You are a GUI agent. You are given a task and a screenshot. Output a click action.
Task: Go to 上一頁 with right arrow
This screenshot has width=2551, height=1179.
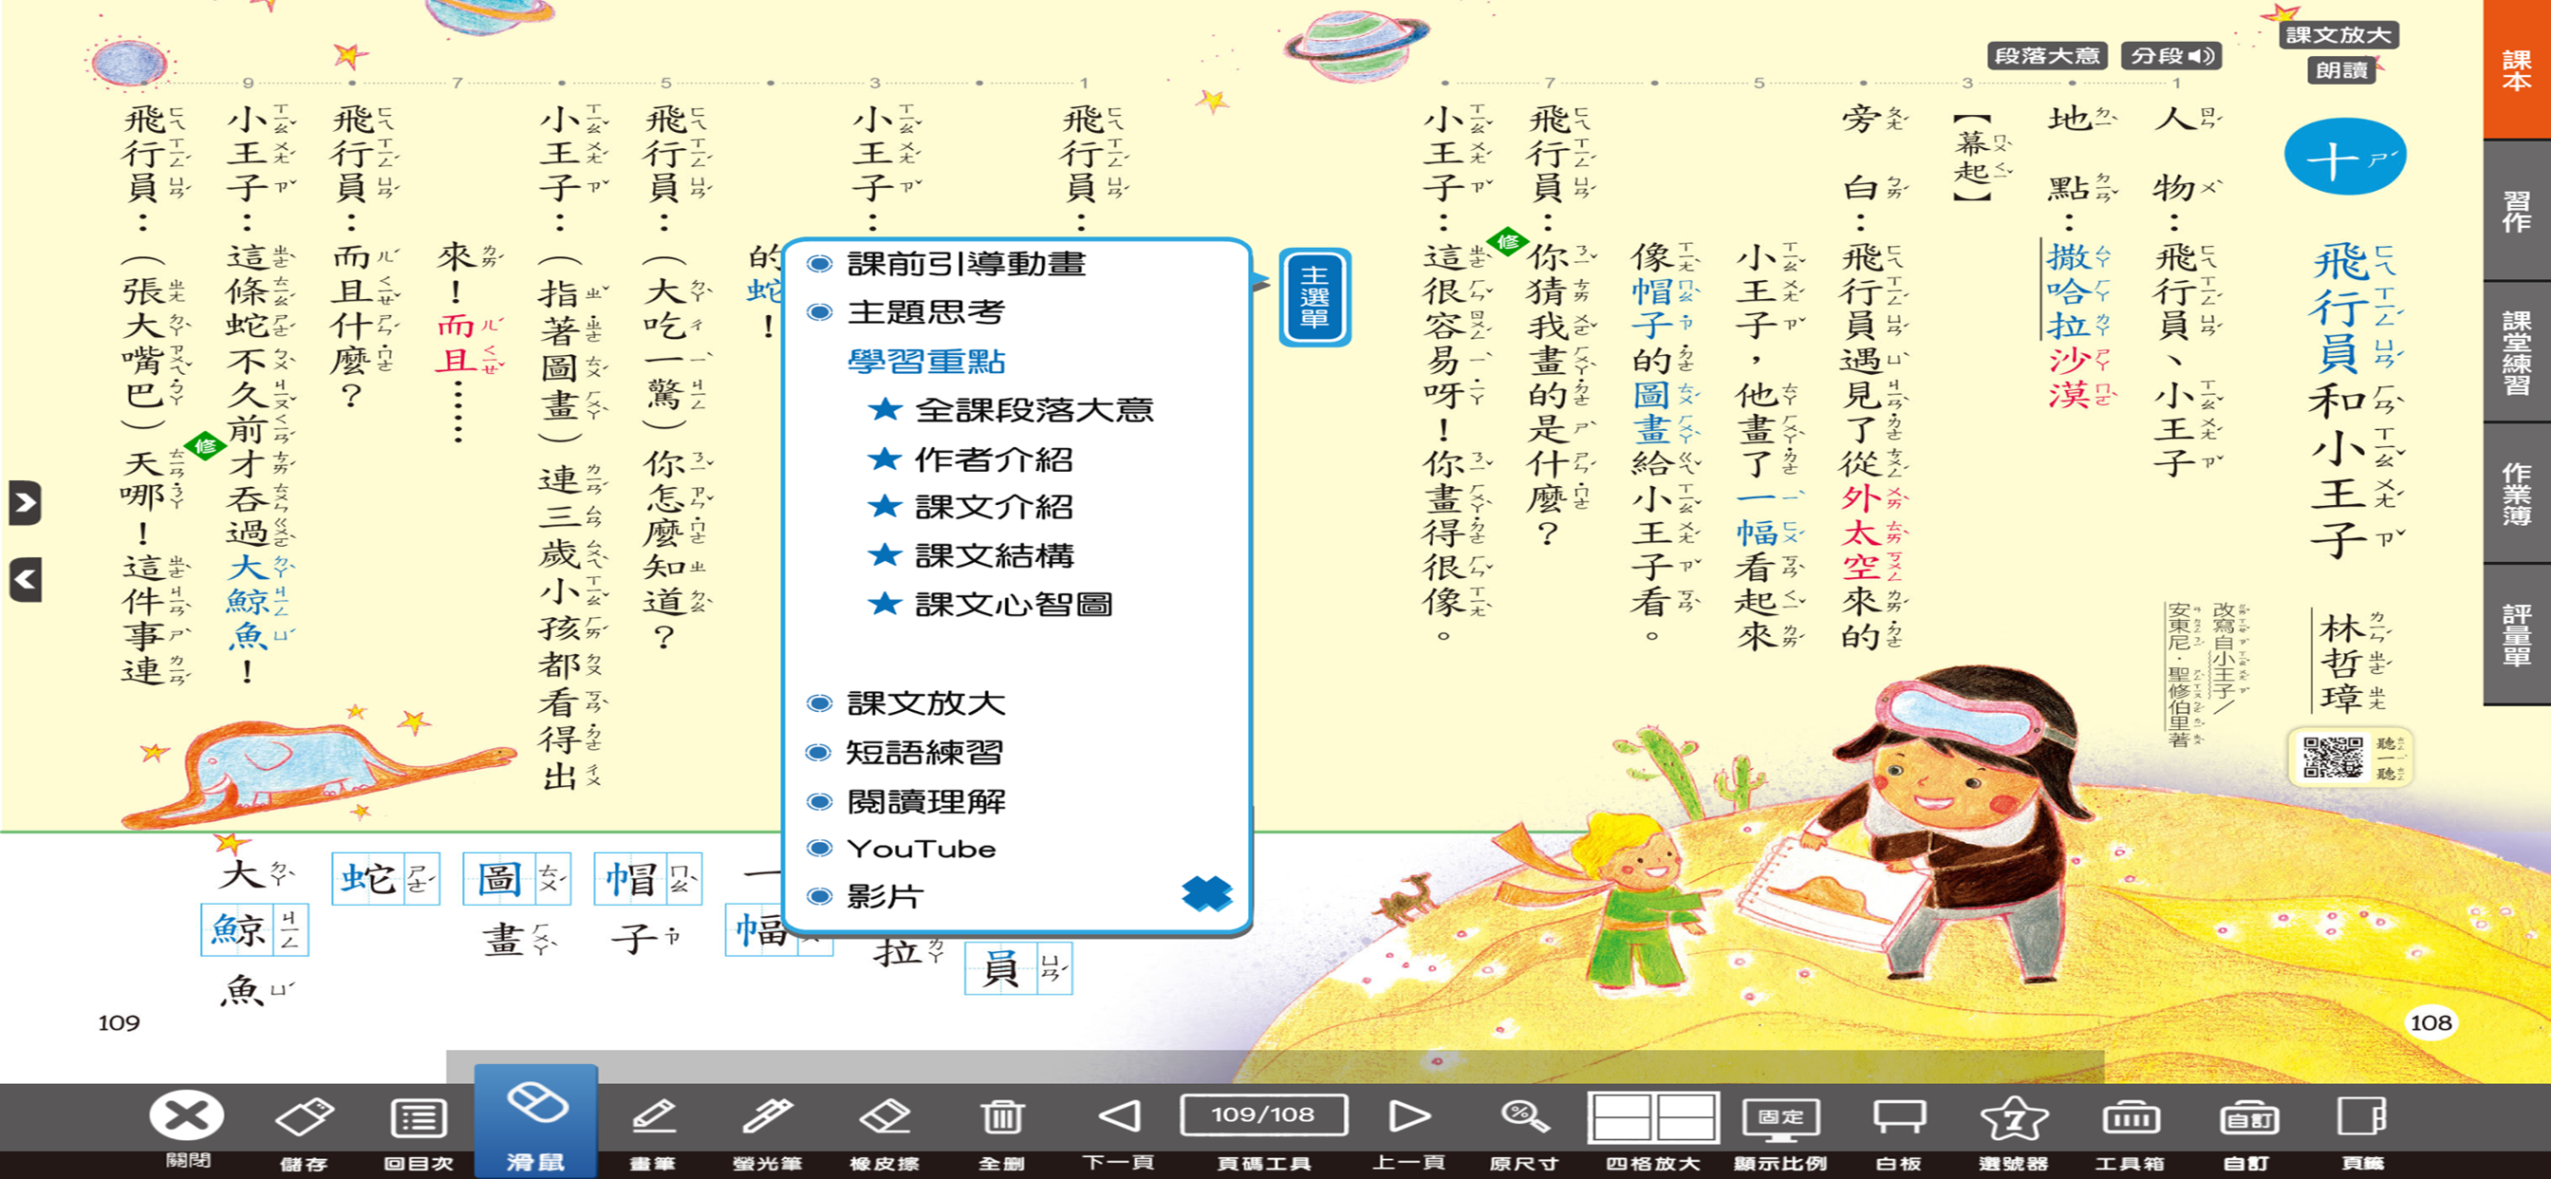(1409, 1116)
